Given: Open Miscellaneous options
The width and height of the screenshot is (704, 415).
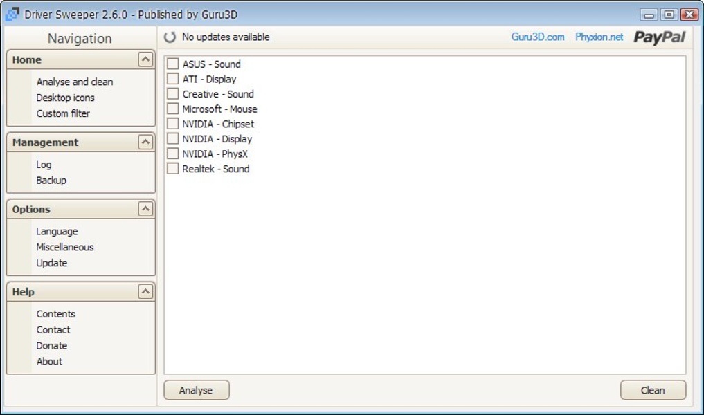Looking at the screenshot, I should click(x=65, y=247).
